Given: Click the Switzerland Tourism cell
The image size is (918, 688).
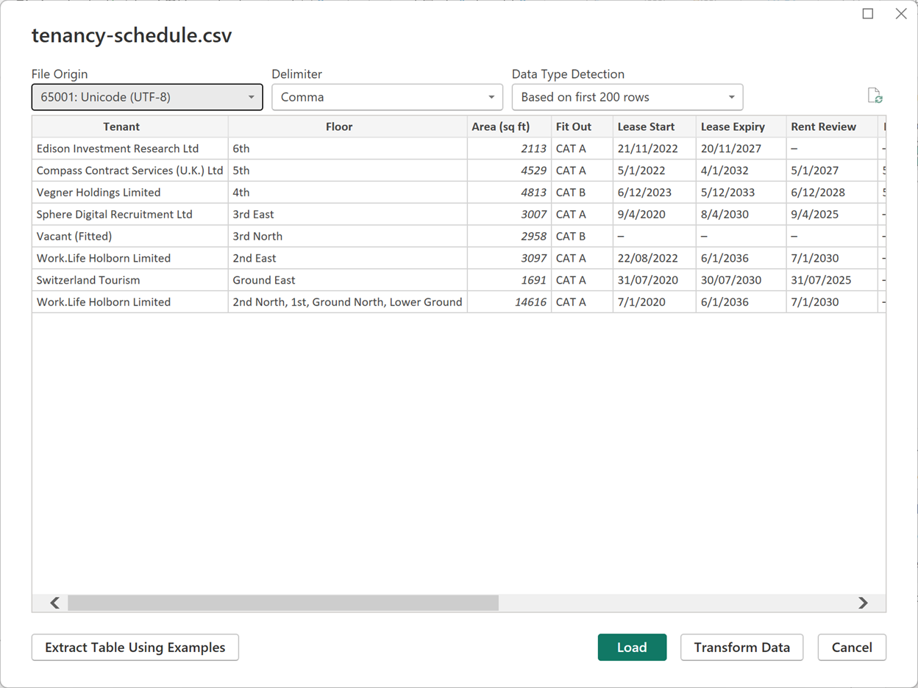Looking at the screenshot, I should click(x=130, y=280).
